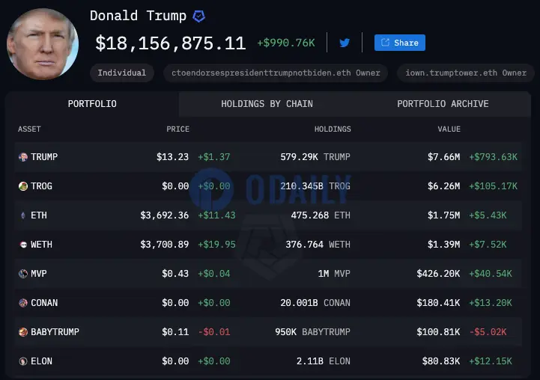Click the TRUMP token icon
Viewport: 540px width, 380px height.
click(23, 157)
